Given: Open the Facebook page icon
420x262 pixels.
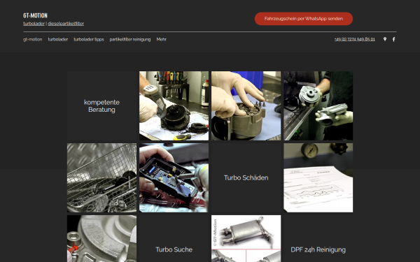Looking at the screenshot, I should tap(393, 39).
